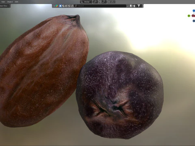195x146 pixels.
Task: Click the green Y axis gizmo ball
Action: 189,16
